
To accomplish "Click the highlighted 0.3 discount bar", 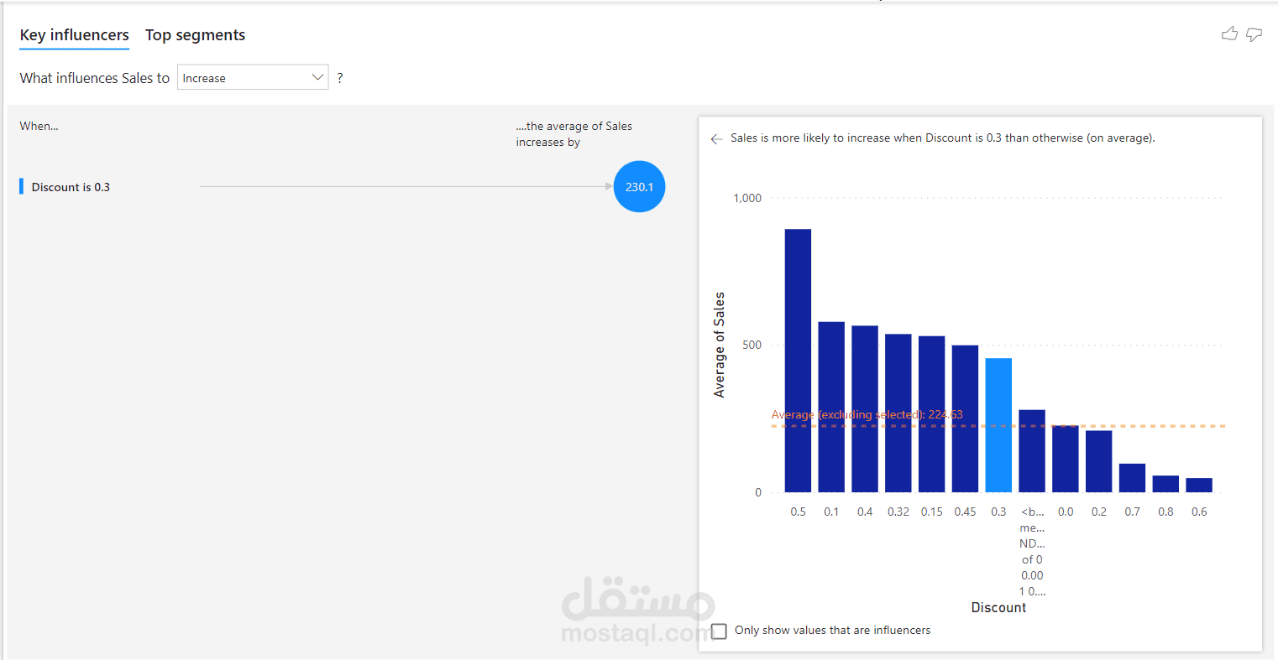I will coord(998,424).
